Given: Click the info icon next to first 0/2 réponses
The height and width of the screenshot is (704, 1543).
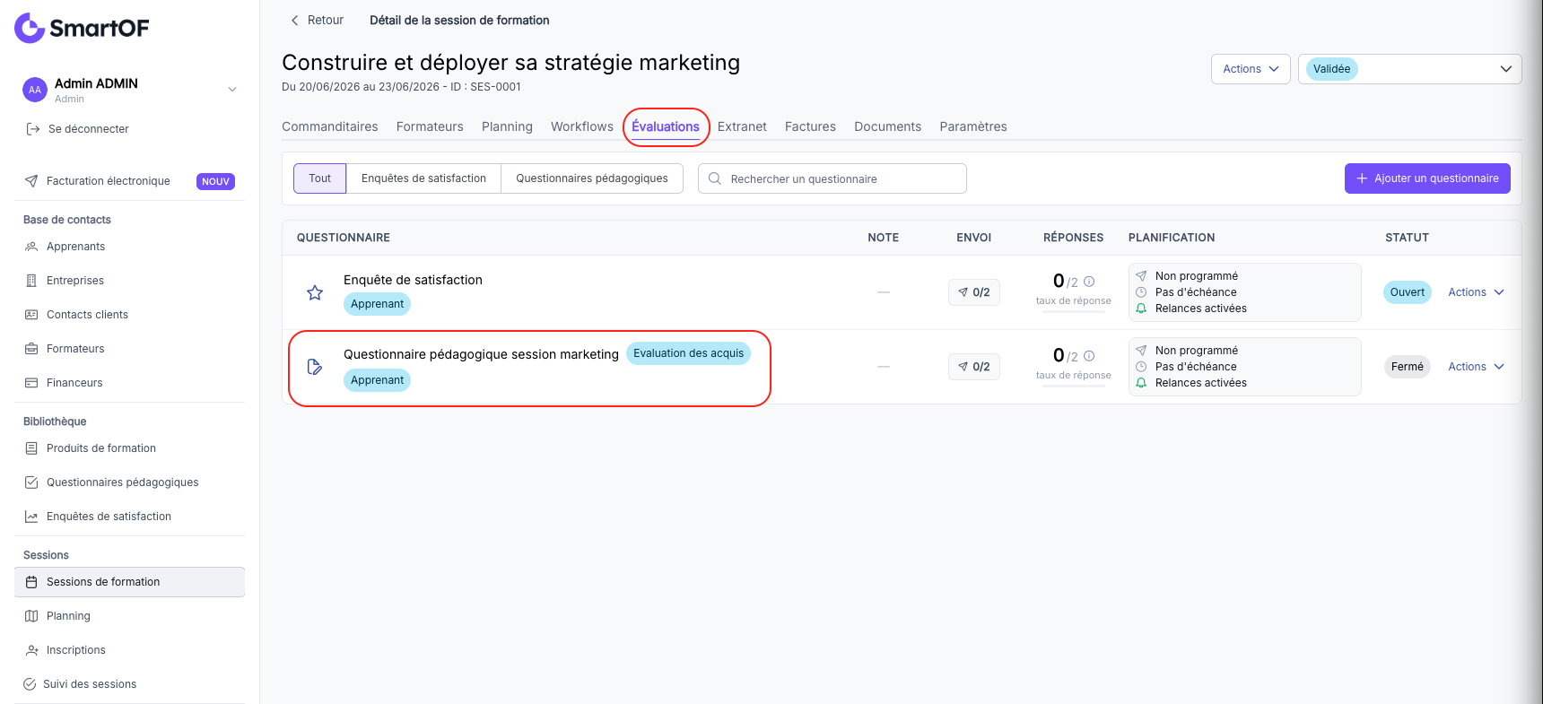Looking at the screenshot, I should [1089, 282].
